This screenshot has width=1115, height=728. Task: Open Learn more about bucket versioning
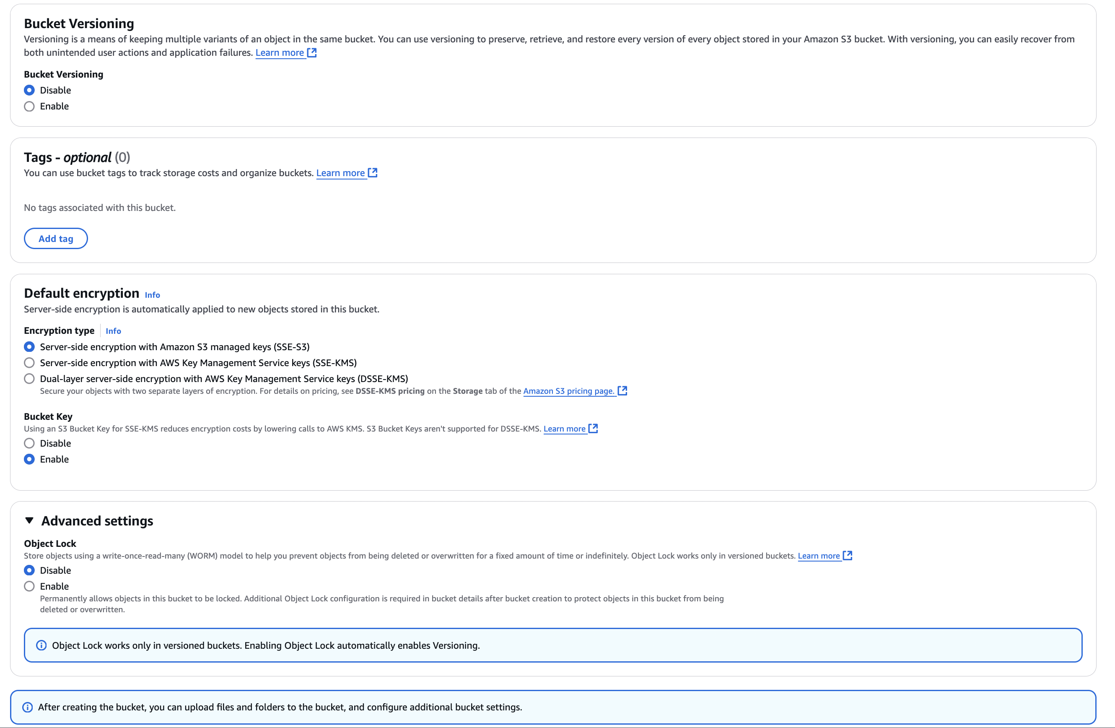click(280, 52)
